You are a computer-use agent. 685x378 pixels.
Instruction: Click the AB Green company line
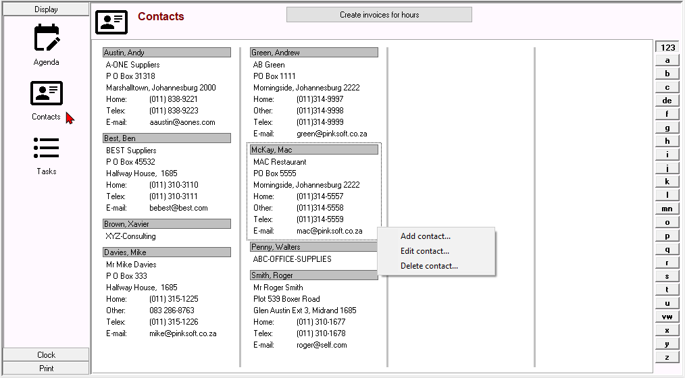[x=269, y=65]
